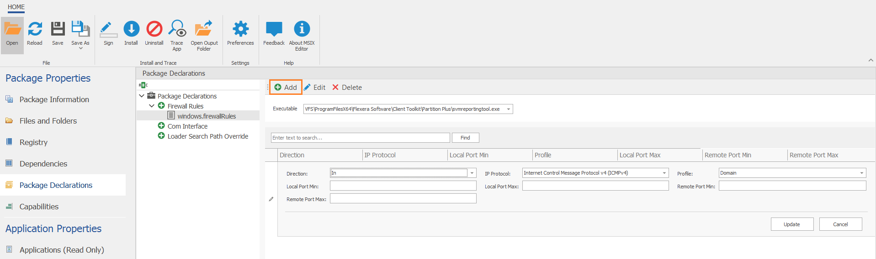876x259 pixels.
Task: Focus the search text field
Action: tap(360, 138)
